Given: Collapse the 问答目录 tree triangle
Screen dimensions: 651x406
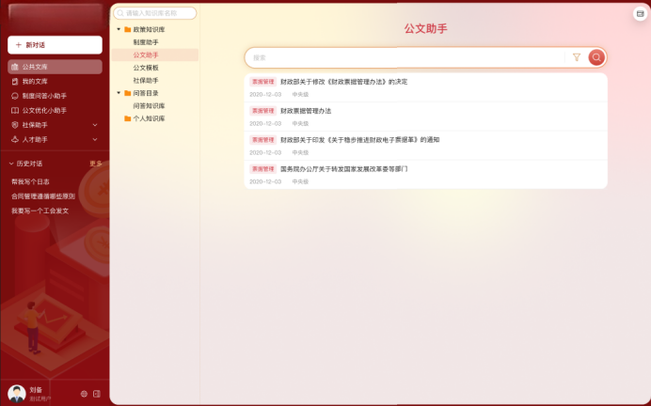Looking at the screenshot, I should pos(118,93).
